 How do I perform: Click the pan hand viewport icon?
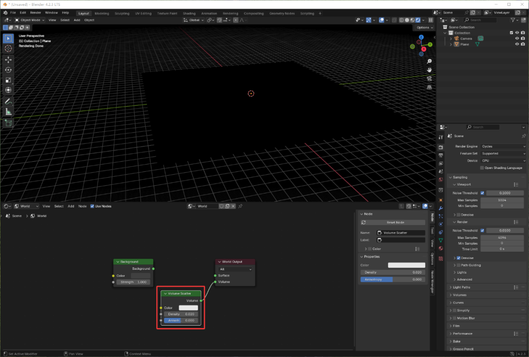[x=429, y=70]
